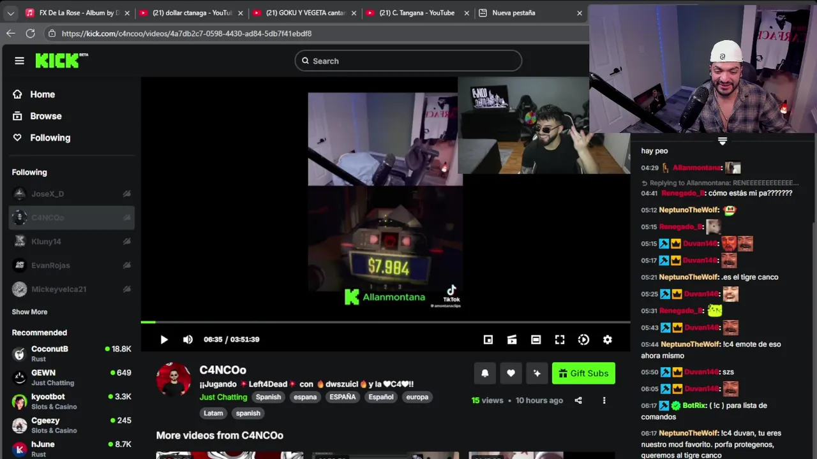This screenshot has width=817, height=459.
Task: Open Cgeezy recommended channel
Action: coord(71,425)
